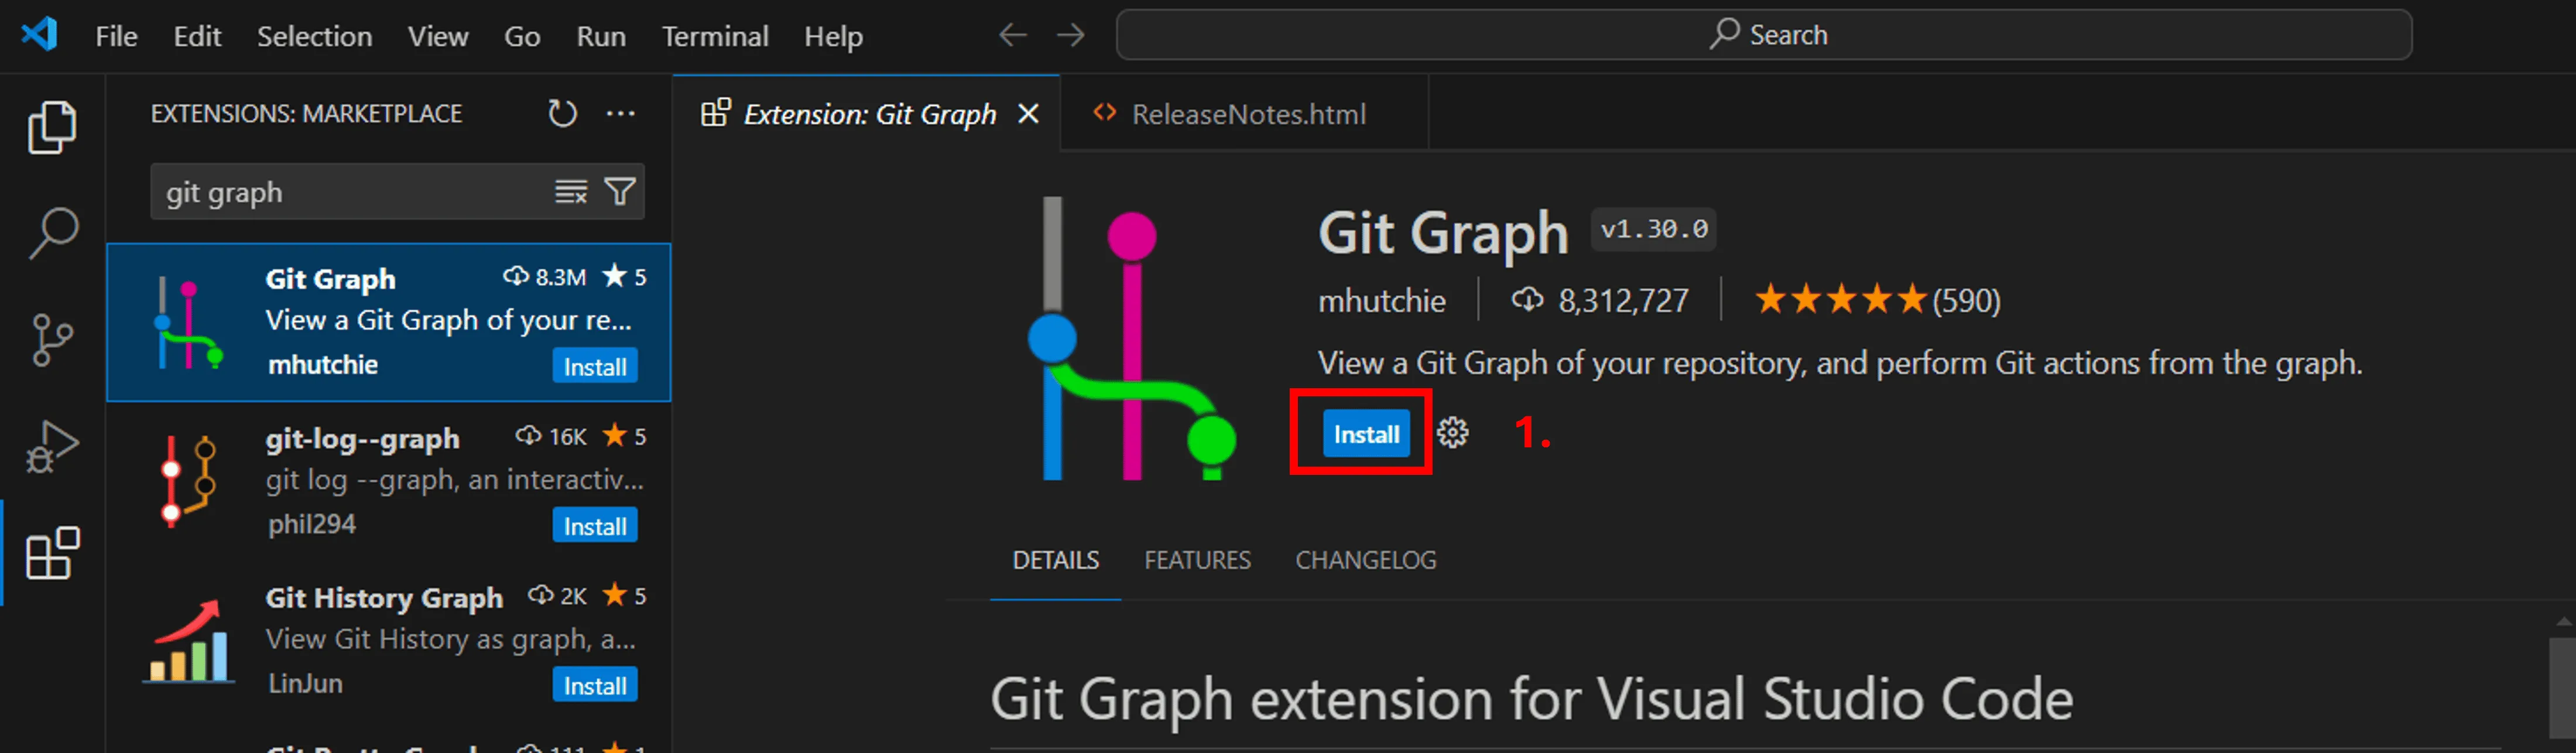
Task: Open Views and More Actions ellipsis menu
Action: coord(621,113)
